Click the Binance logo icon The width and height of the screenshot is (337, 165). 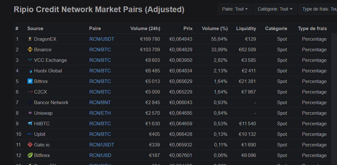pyautogui.click(x=30, y=50)
